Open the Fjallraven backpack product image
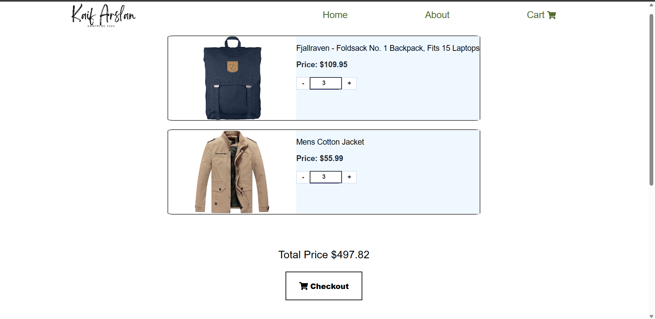Image resolution: width=655 pixels, height=319 pixels. (232, 78)
